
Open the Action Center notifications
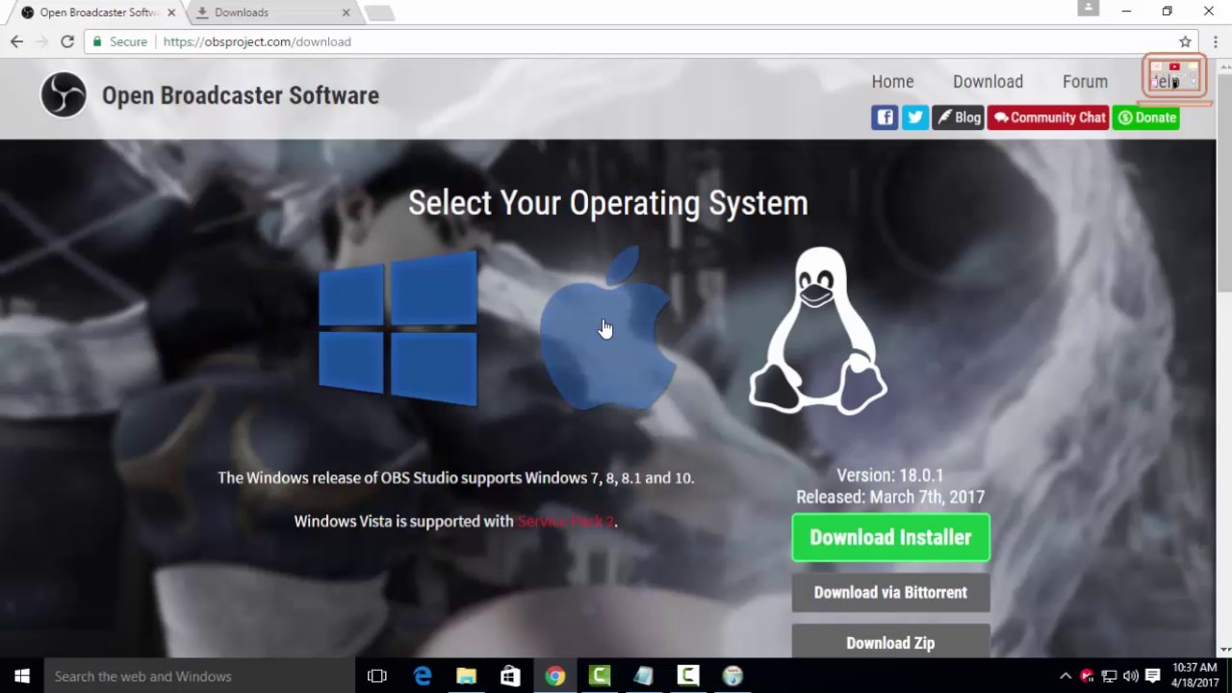1152,676
